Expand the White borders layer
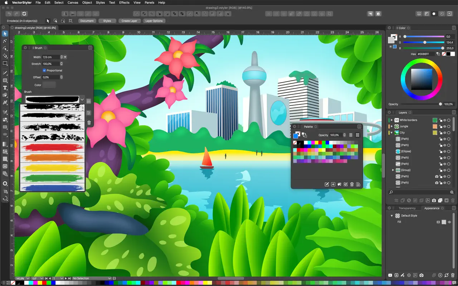Viewport: 458px width, 286px height. pyautogui.click(x=392, y=120)
